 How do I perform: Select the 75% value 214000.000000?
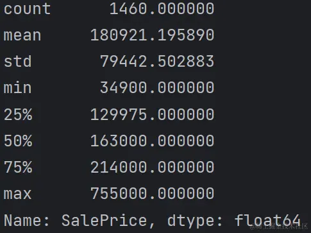tap(152, 167)
